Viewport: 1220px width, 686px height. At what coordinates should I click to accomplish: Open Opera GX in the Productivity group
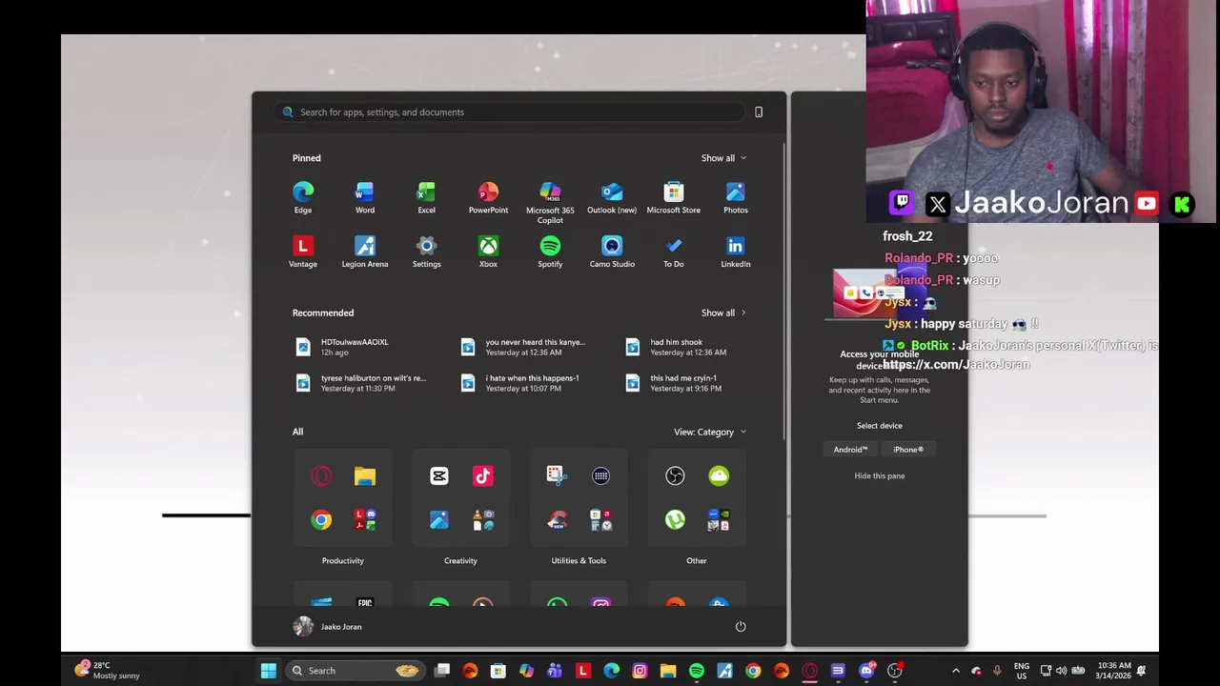click(x=321, y=475)
